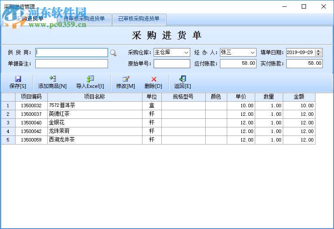The width and height of the screenshot is (334, 229).
Task: Focus the 供货商 supplier input field
Action: [71, 52]
